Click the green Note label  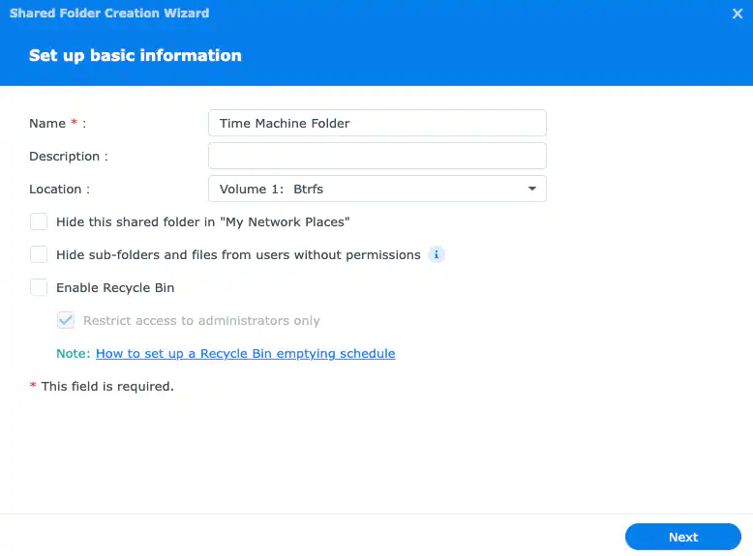pos(74,353)
